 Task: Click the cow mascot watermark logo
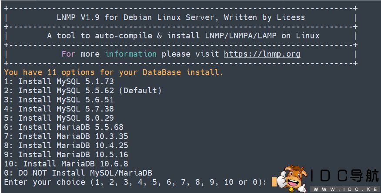point(291,178)
